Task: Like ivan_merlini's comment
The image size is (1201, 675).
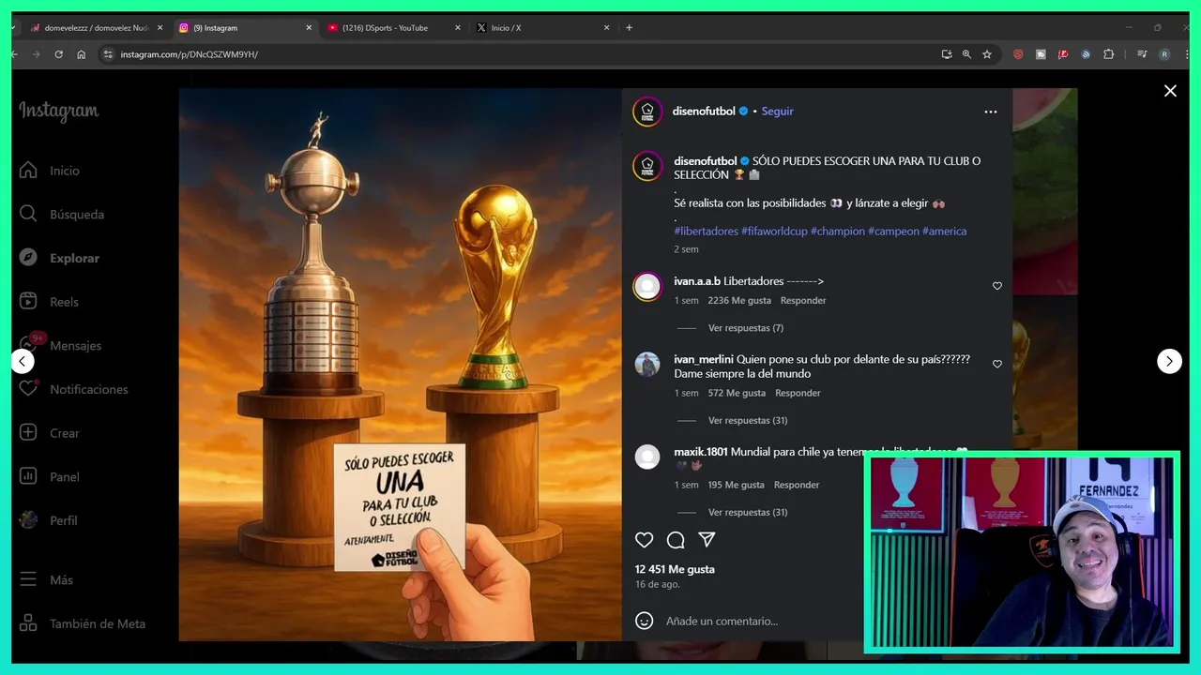Action: (997, 364)
